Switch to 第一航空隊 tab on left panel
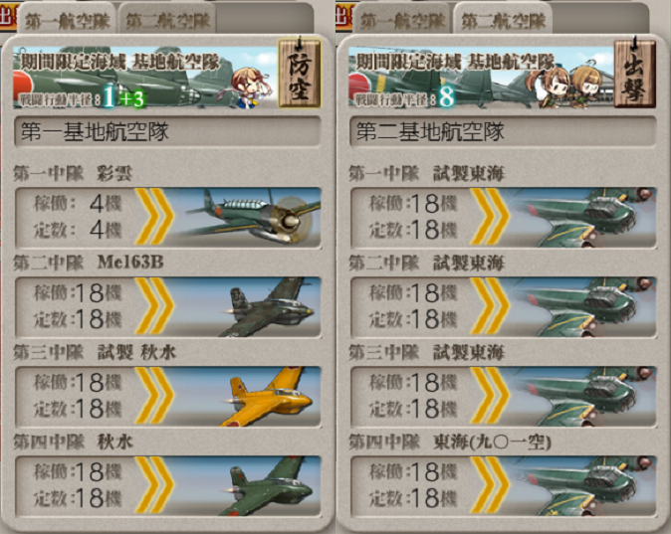The width and height of the screenshot is (671, 534). [67, 20]
